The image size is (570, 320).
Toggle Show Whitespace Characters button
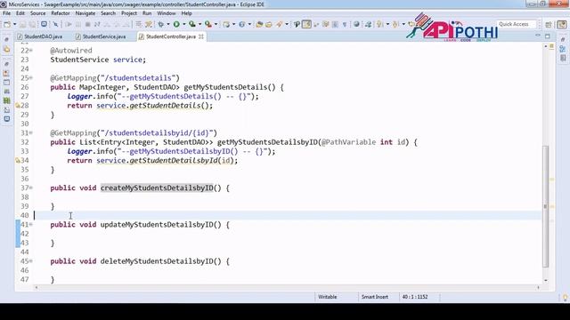pyautogui.click(x=345, y=24)
